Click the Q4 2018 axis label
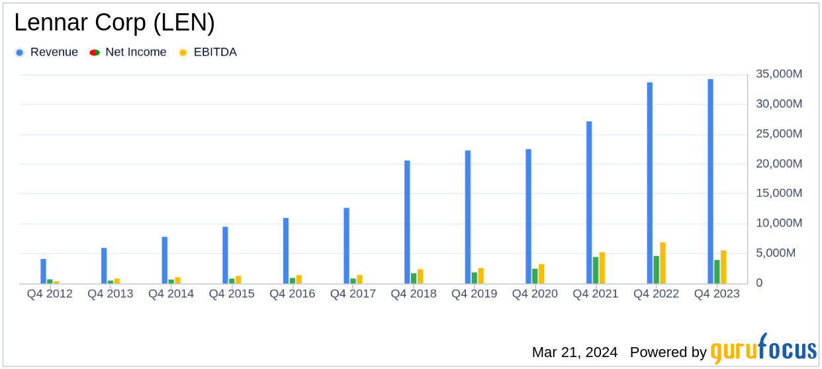822x369 pixels. pos(414,293)
